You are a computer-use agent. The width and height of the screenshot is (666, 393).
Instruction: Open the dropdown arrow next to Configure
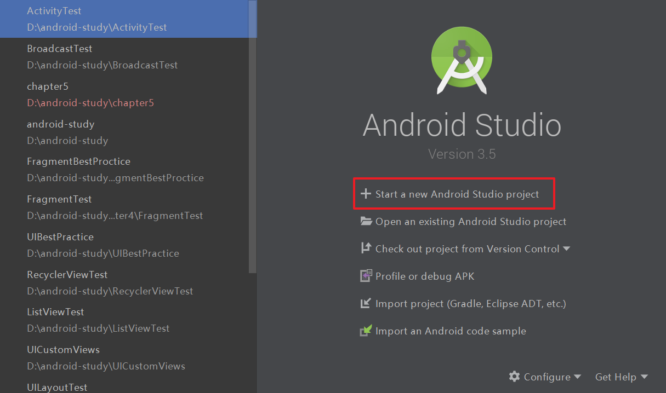click(x=577, y=377)
